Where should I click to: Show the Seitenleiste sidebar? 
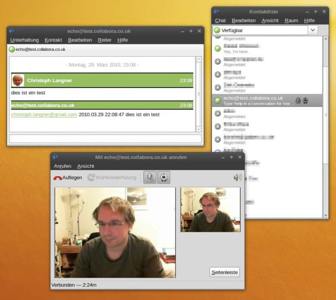[x=224, y=272]
